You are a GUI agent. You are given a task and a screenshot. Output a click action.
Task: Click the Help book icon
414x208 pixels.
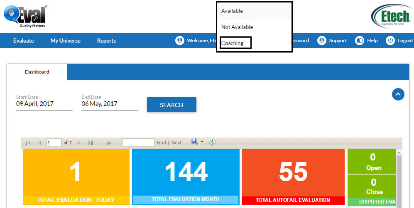click(x=359, y=41)
